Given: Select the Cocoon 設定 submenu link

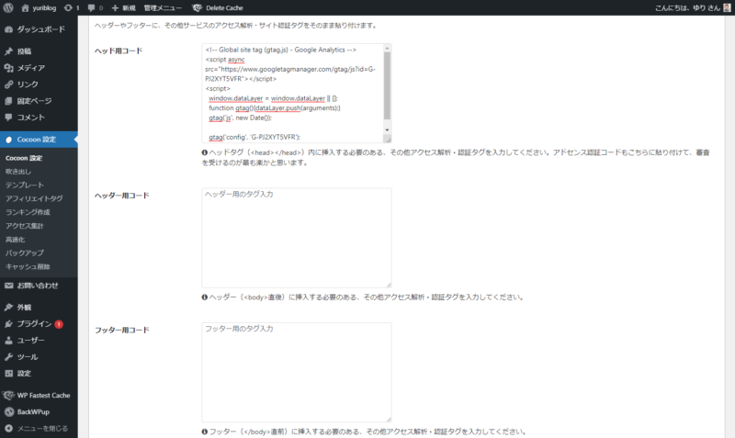Looking at the screenshot, I should 24,158.
